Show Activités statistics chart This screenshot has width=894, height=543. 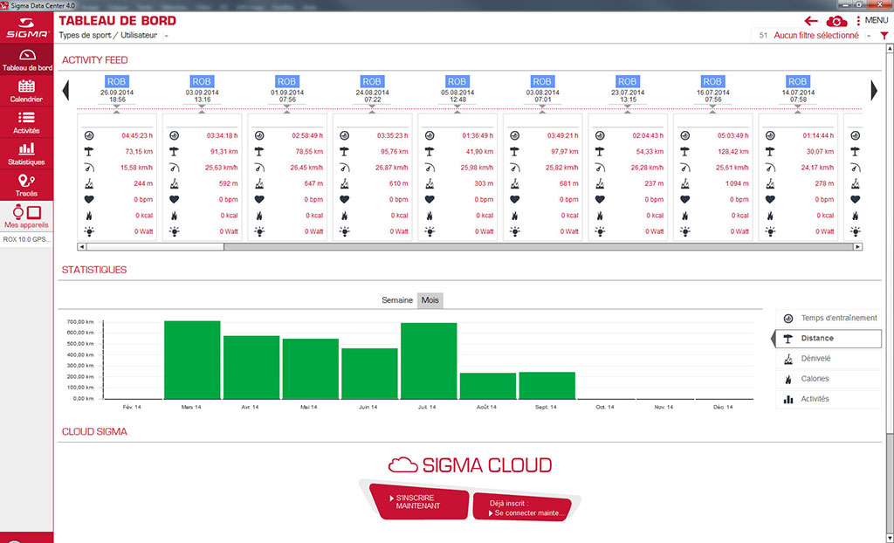tap(828, 399)
